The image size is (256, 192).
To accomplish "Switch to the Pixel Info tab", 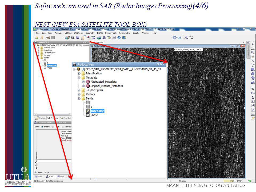I will click(x=66, y=118).
